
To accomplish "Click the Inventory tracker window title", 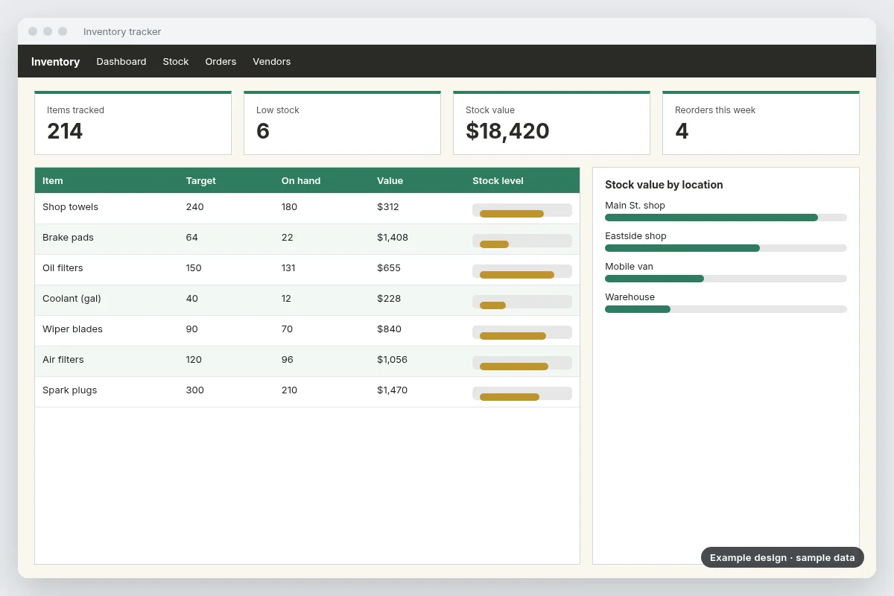I will (x=122, y=31).
